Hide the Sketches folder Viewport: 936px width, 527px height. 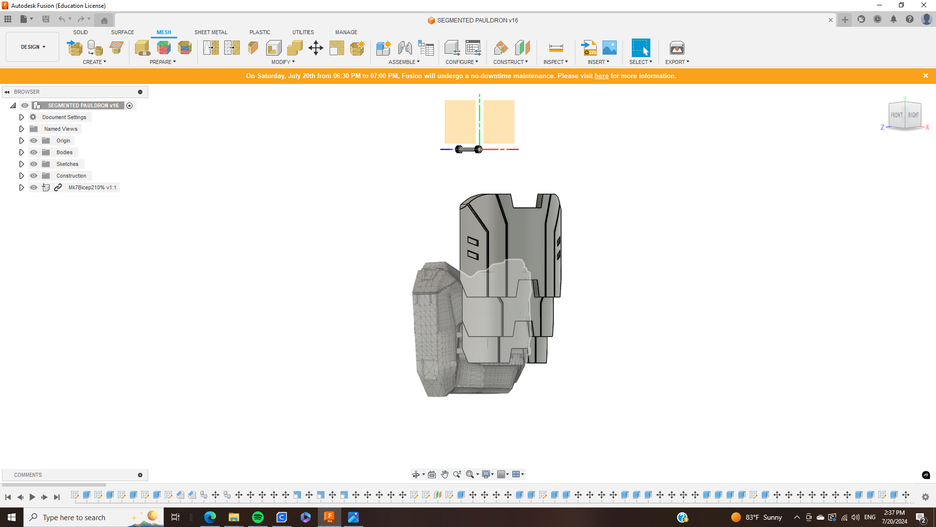(34, 164)
